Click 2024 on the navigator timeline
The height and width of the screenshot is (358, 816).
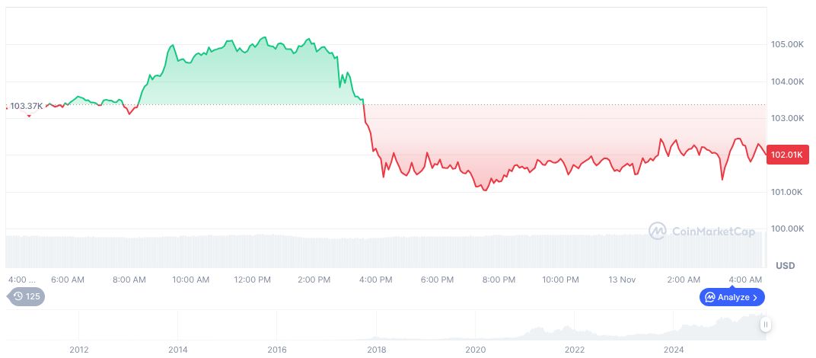[674, 350]
